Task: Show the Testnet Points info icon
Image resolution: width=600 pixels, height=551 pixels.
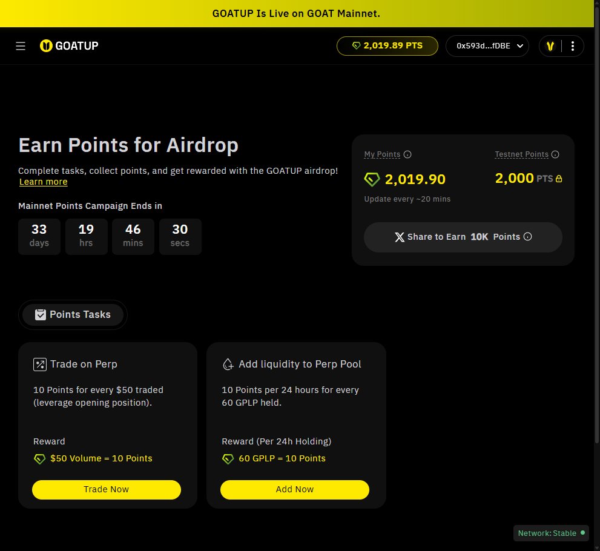Action: 555,154
